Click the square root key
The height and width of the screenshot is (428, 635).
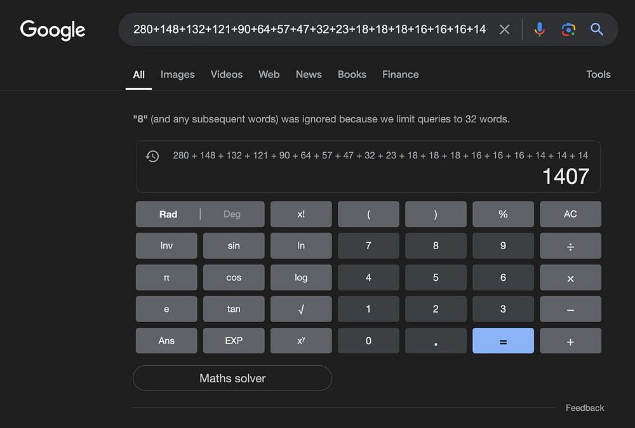pos(301,309)
